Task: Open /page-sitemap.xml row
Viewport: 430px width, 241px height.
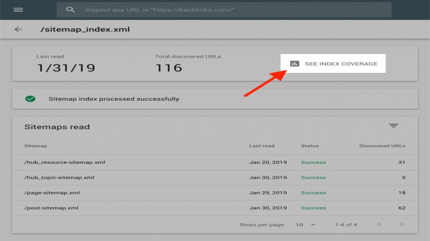Action: click(x=215, y=193)
